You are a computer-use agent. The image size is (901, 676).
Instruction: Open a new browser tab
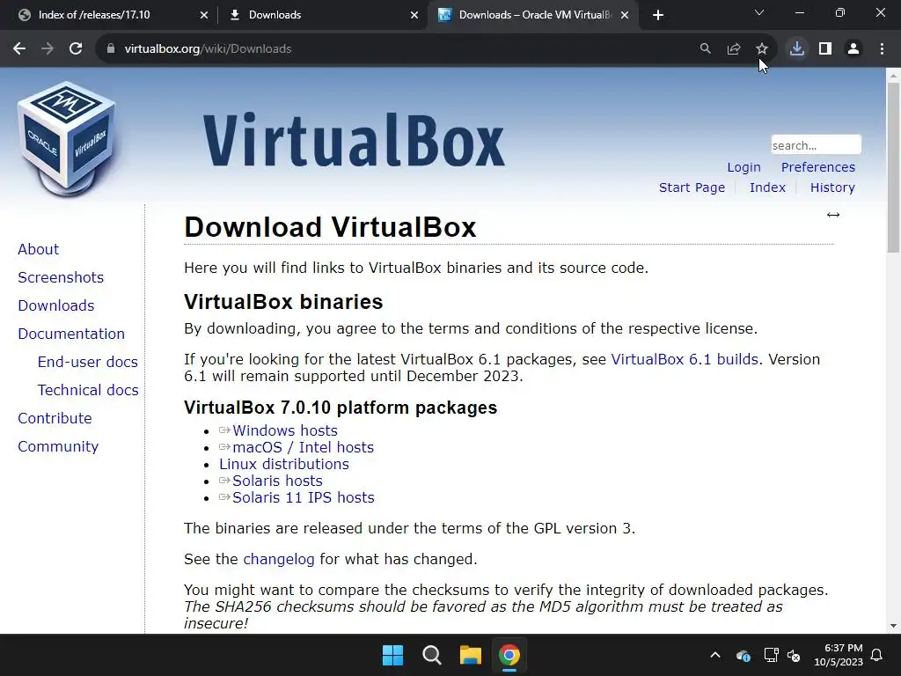click(x=658, y=15)
